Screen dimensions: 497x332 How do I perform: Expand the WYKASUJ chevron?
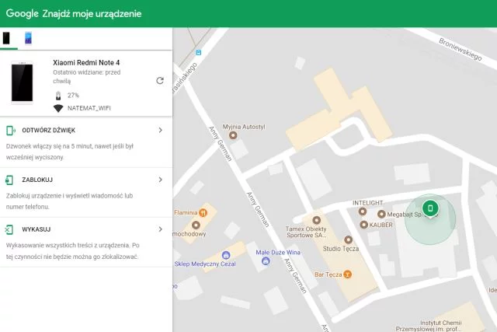tap(161, 229)
